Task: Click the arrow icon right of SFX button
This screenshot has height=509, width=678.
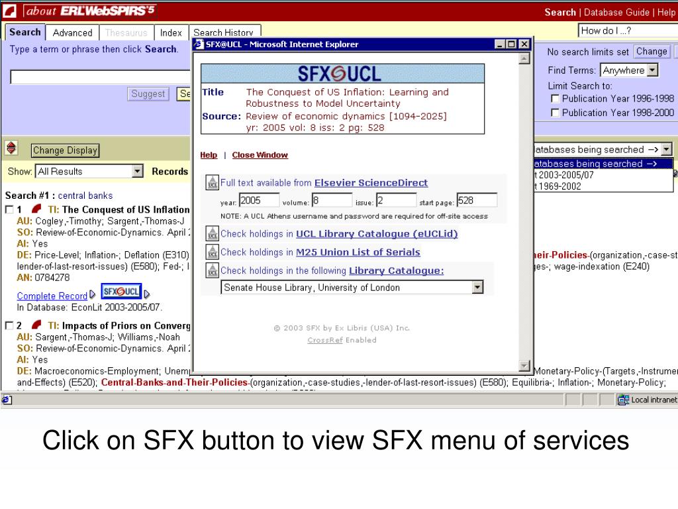Action: click(146, 294)
